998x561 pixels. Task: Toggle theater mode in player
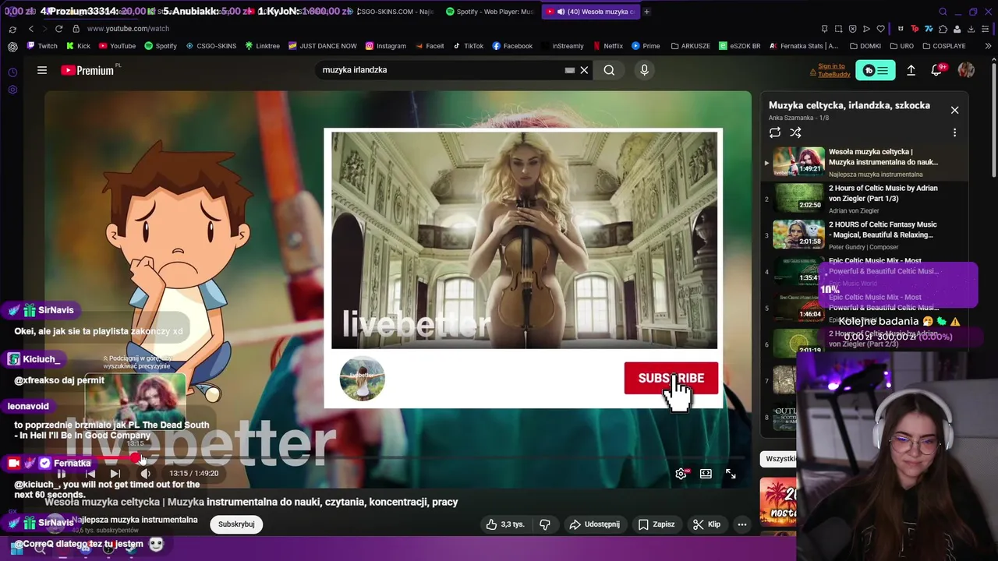coord(706,474)
